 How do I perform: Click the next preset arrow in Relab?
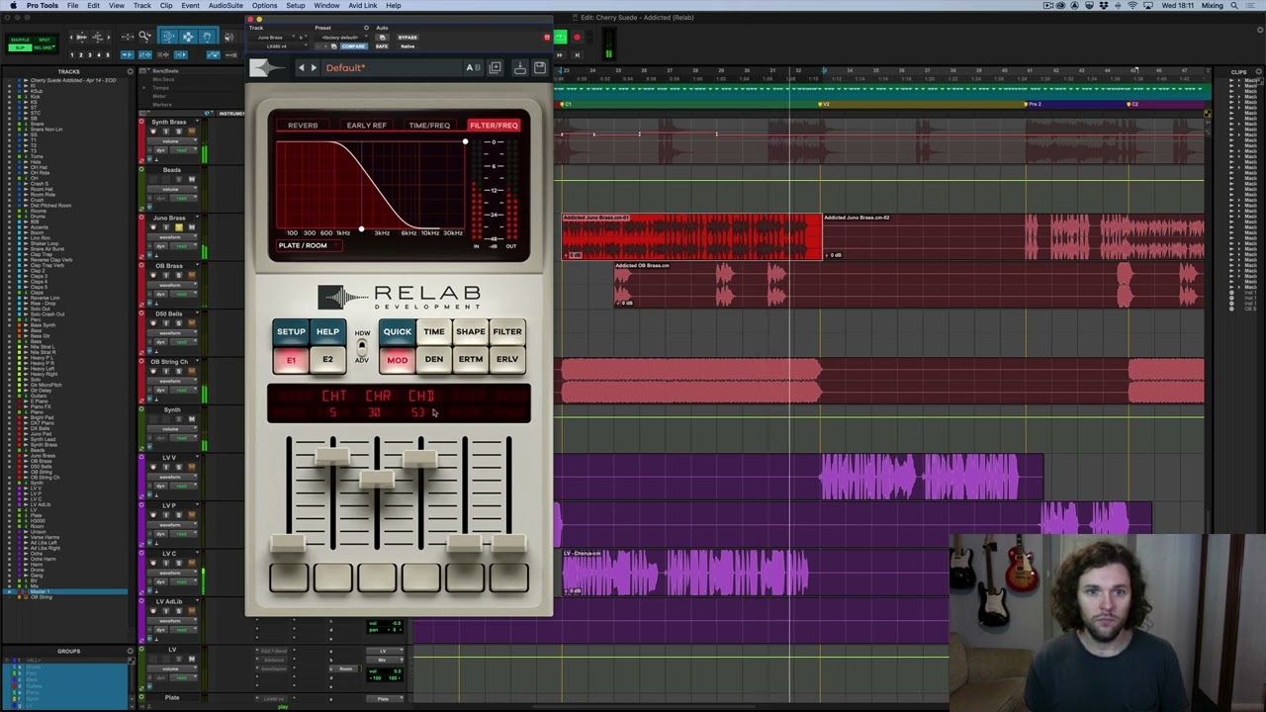(314, 67)
